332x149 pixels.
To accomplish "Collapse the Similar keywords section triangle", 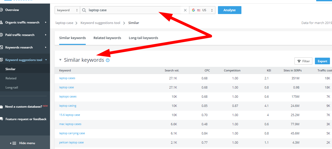I will [x=60, y=60].
